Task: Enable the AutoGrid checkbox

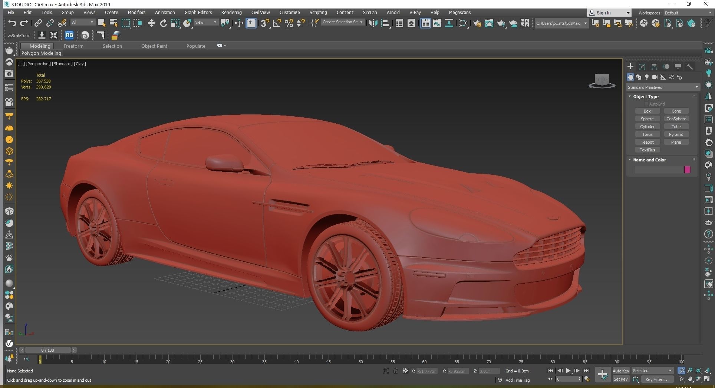Action: coord(646,104)
